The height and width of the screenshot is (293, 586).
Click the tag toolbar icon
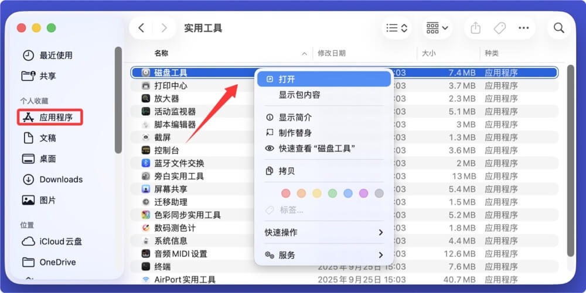[x=500, y=28]
